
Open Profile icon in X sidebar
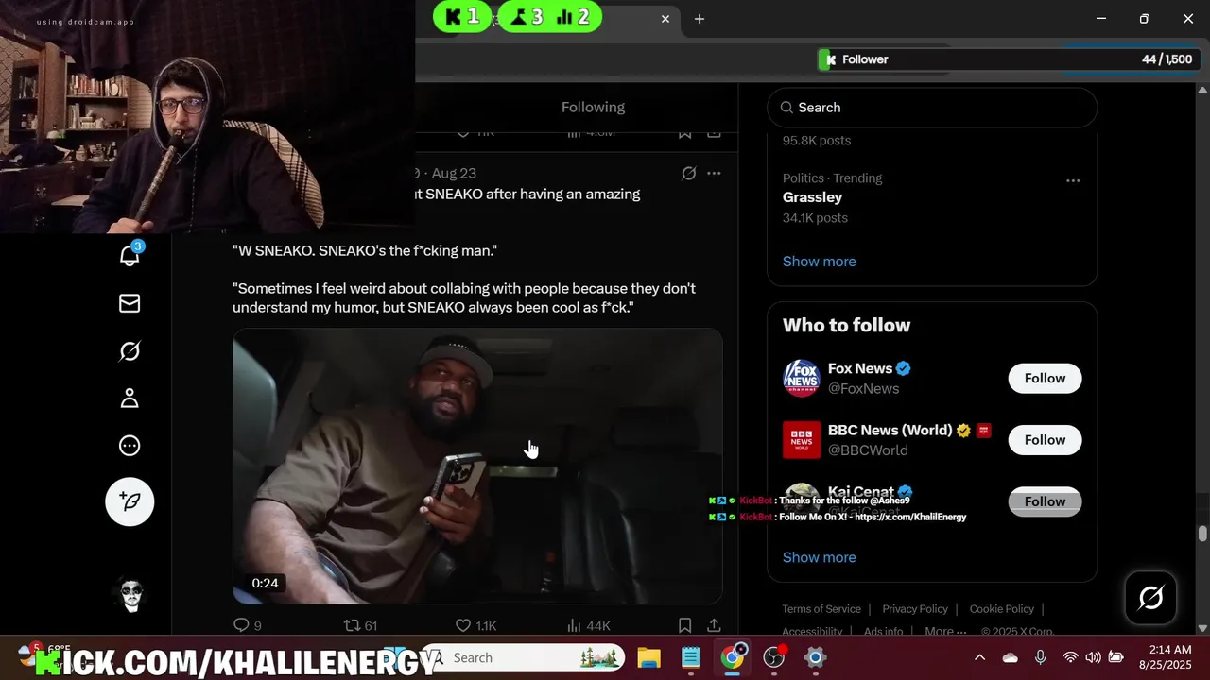pyautogui.click(x=130, y=399)
